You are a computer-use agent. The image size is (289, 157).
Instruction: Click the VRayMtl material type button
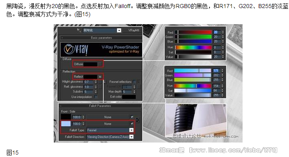(x=134, y=30)
